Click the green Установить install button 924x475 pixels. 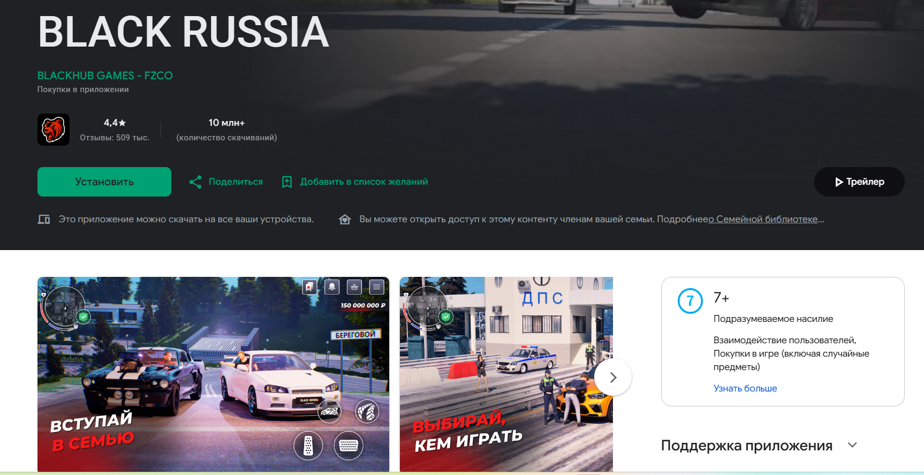104,182
